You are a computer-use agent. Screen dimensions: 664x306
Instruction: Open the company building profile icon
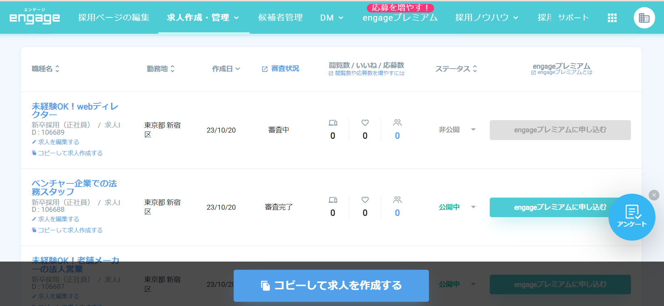click(644, 18)
